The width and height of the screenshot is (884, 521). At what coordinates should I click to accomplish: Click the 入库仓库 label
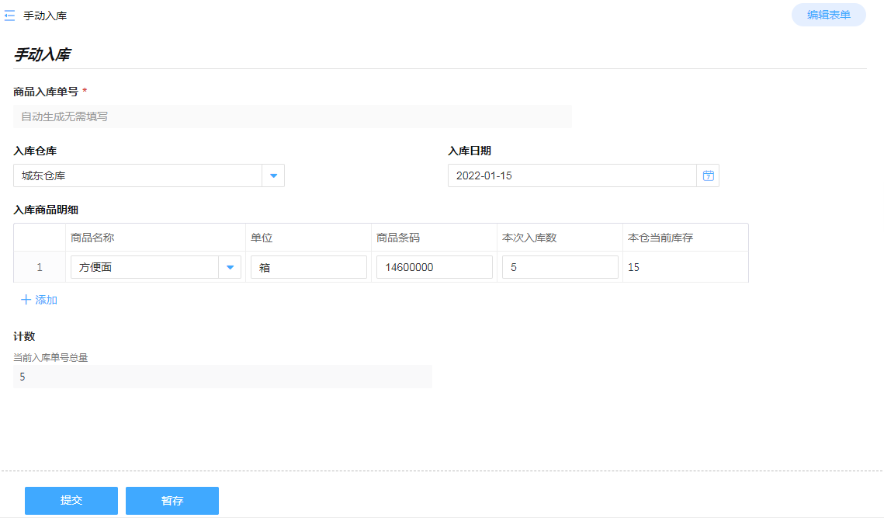(35, 151)
